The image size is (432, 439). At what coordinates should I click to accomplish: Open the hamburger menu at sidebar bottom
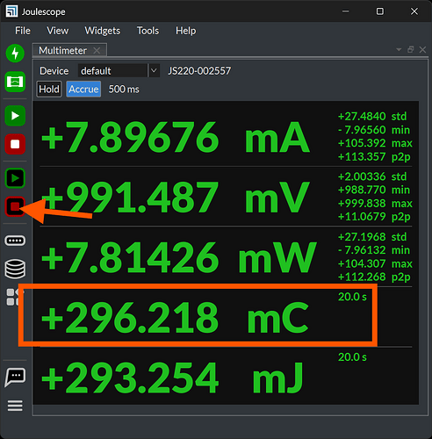click(x=15, y=406)
